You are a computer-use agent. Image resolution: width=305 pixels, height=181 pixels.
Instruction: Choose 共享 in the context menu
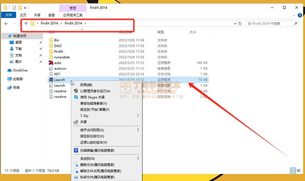[107, 122]
